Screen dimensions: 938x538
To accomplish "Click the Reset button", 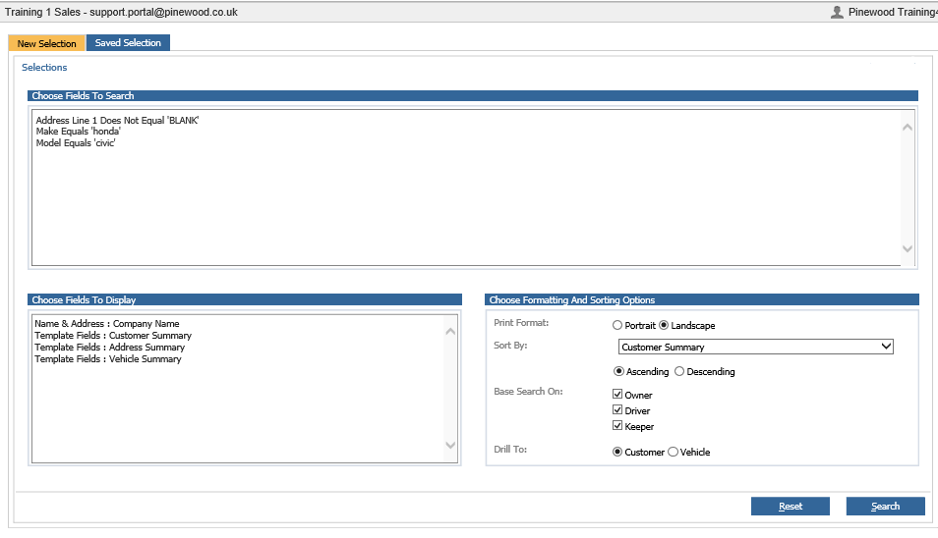I will [x=791, y=507].
